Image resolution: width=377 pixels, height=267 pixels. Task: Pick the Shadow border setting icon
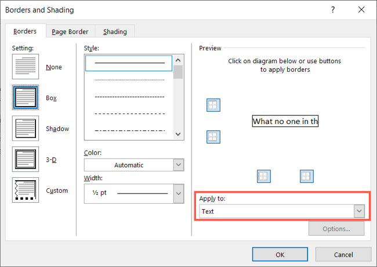click(26, 129)
